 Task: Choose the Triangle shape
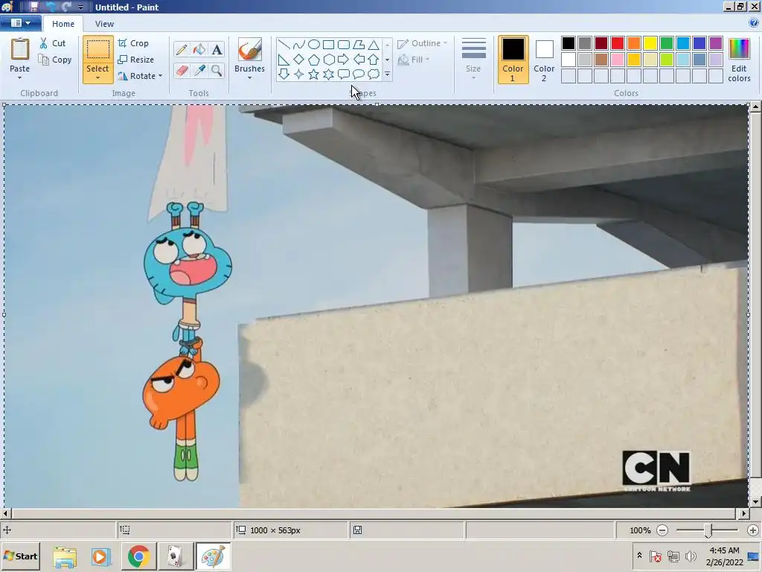pos(374,45)
